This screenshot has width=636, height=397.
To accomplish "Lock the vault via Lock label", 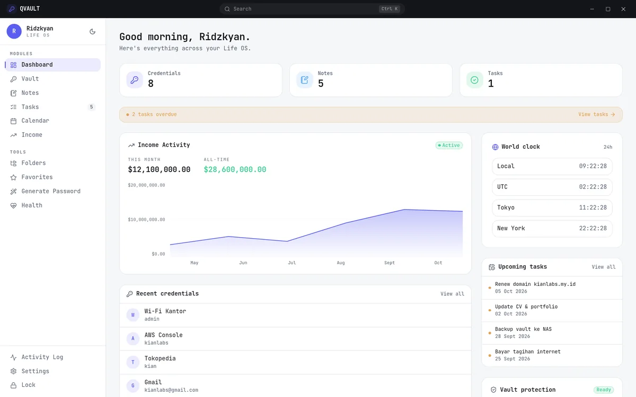I will (29, 385).
